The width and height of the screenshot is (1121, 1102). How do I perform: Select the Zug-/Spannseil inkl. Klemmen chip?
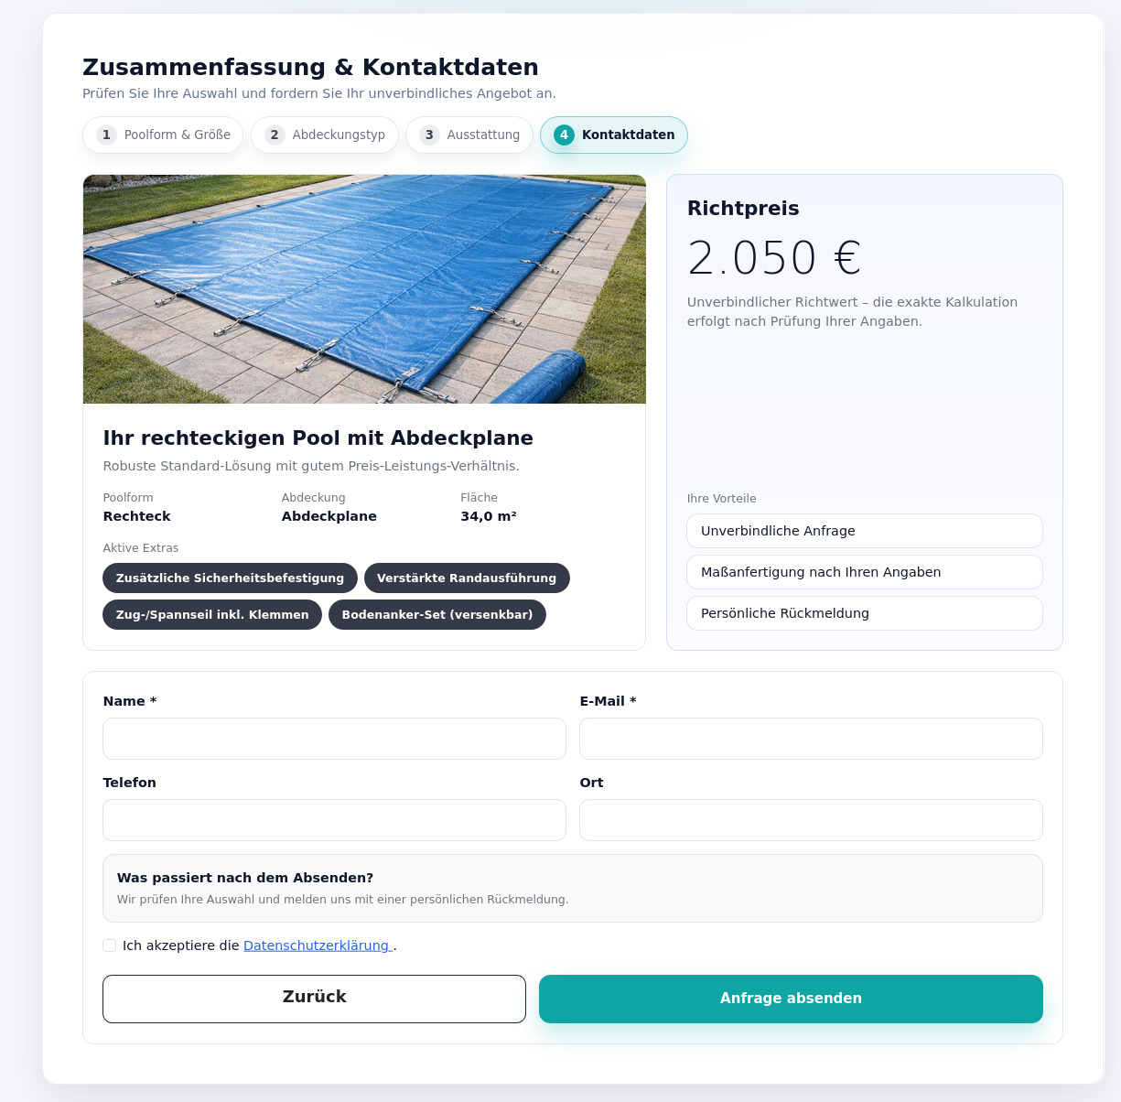[212, 615]
